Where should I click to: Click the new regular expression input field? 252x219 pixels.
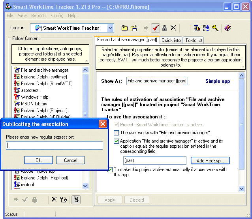pyautogui.click(x=55, y=145)
